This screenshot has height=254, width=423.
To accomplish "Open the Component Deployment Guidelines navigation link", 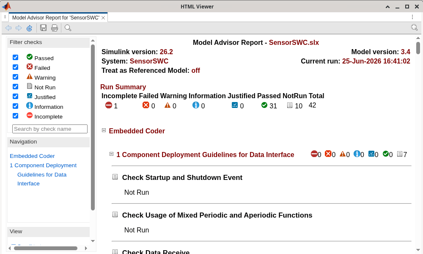I will [x=43, y=174].
